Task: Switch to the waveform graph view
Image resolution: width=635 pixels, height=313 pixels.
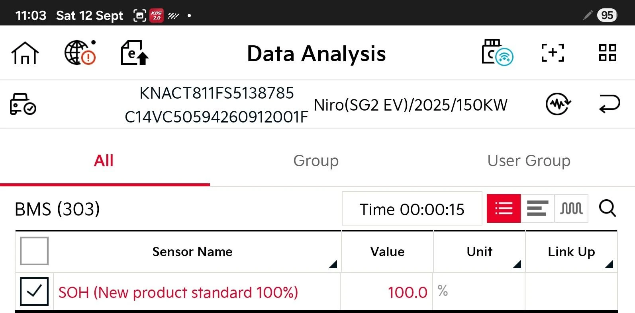Action: coord(571,208)
